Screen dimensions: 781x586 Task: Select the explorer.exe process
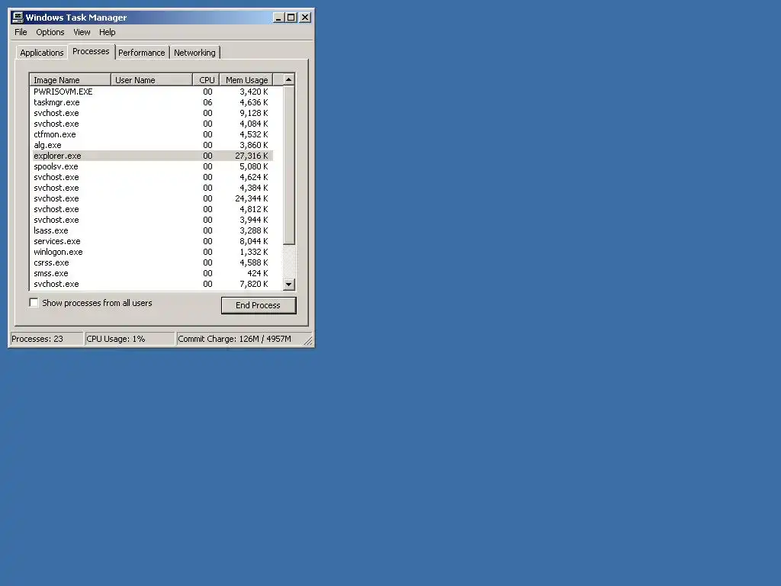pos(153,156)
